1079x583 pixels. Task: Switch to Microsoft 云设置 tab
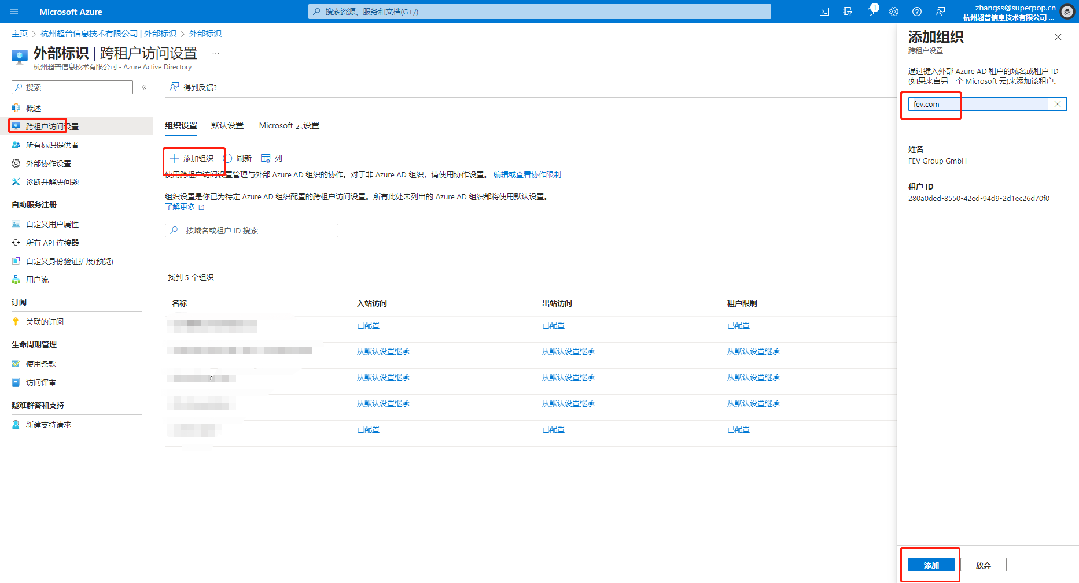[289, 125]
